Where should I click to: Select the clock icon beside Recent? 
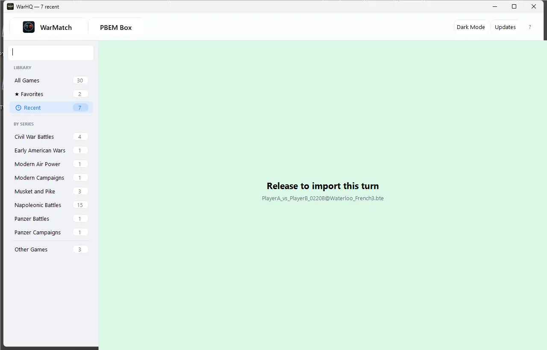18,108
